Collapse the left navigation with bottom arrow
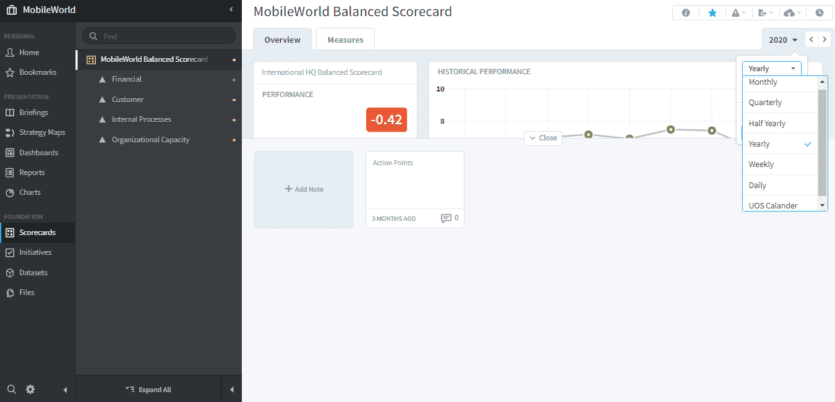This screenshot has height=402, width=835. tap(65, 390)
